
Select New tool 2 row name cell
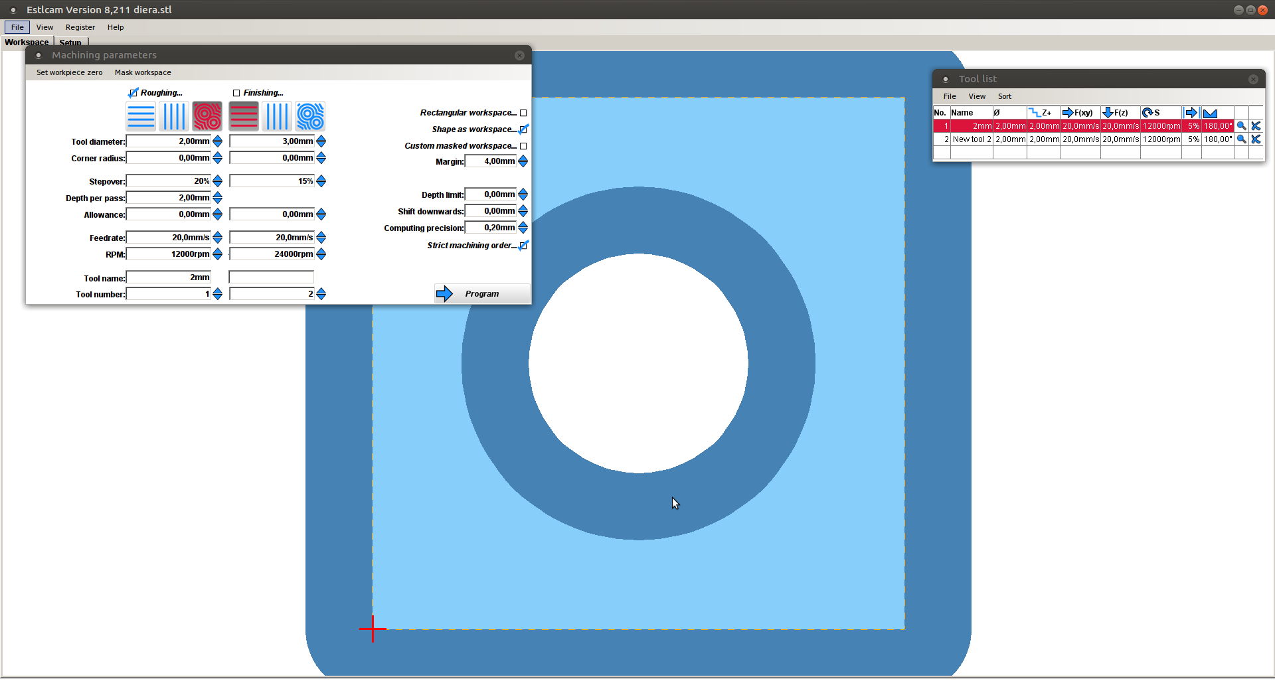click(971, 139)
